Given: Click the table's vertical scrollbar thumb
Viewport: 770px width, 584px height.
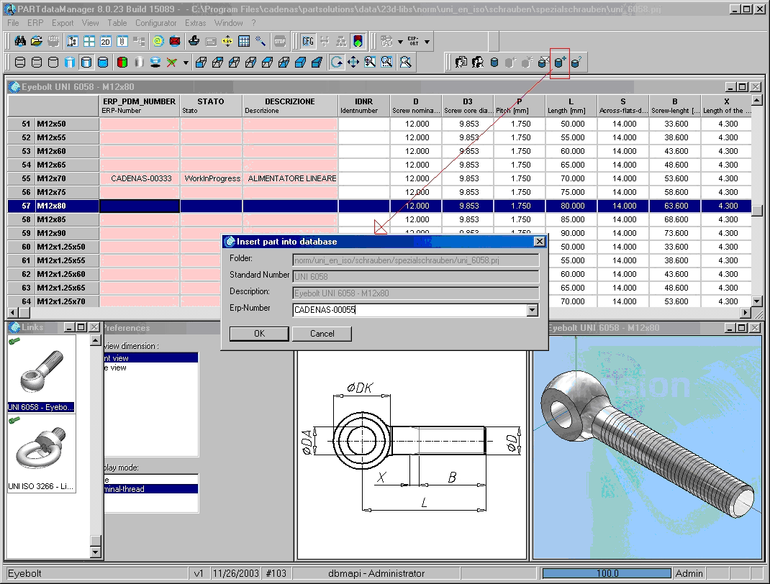Looking at the screenshot, I should (x=757, y=211).
